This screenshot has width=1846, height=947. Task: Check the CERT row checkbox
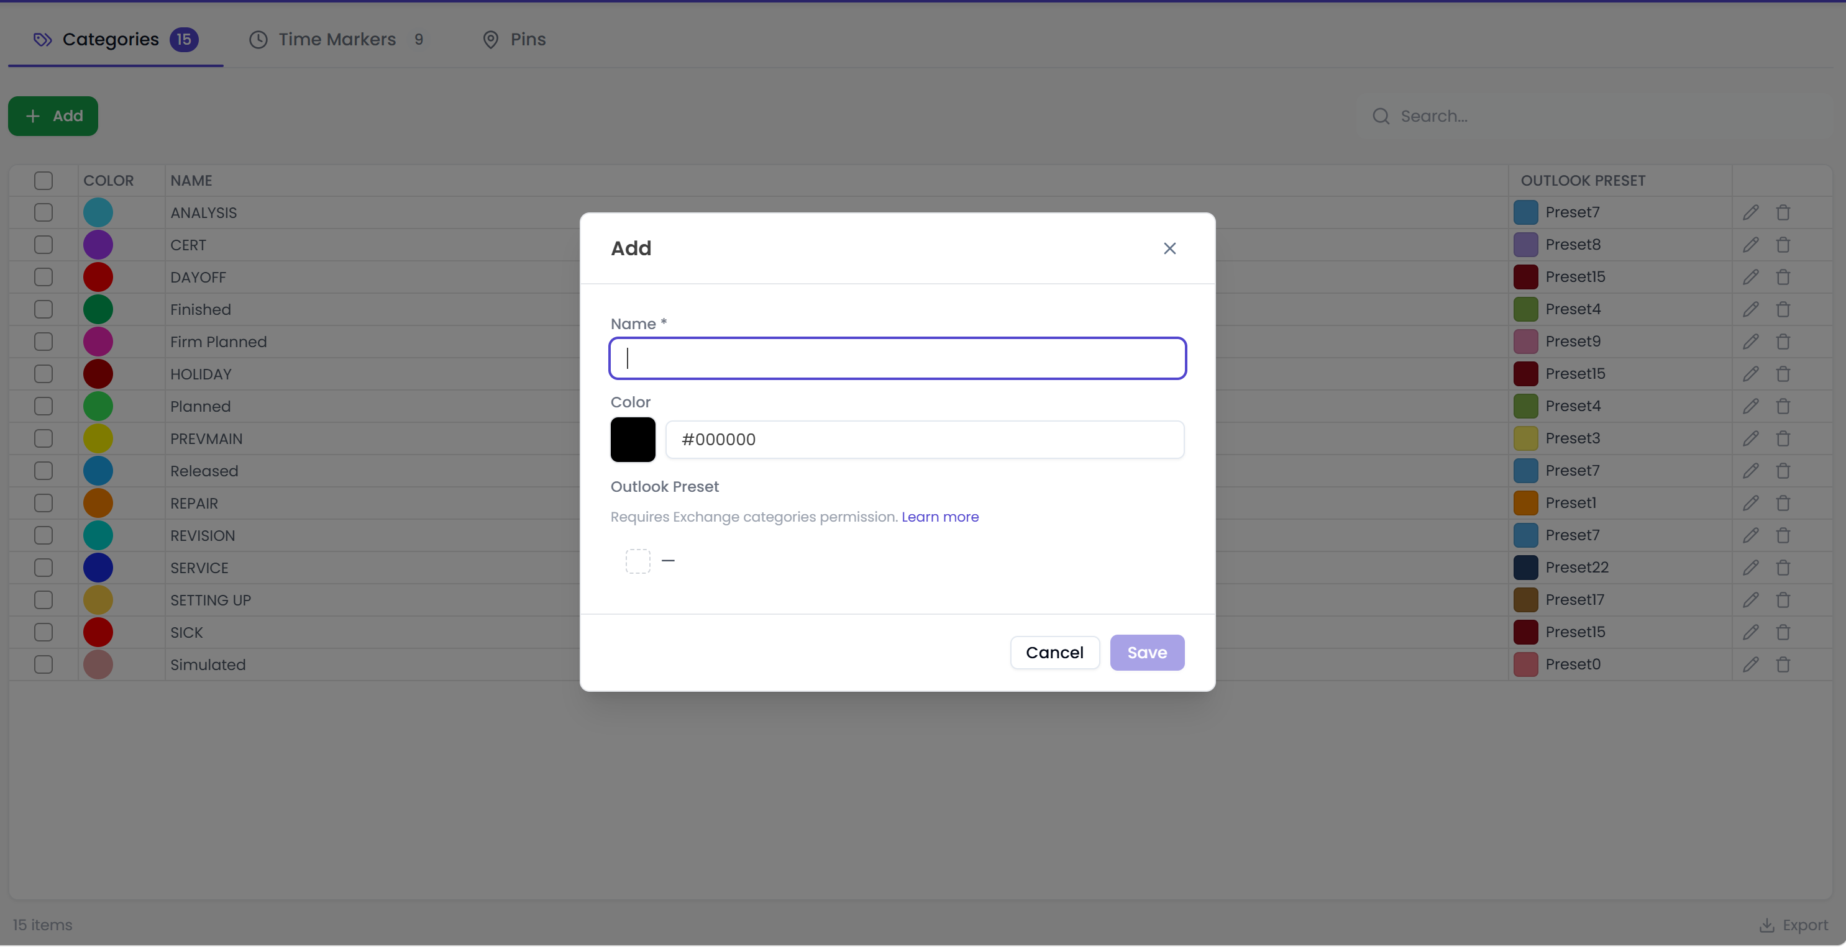43,245
